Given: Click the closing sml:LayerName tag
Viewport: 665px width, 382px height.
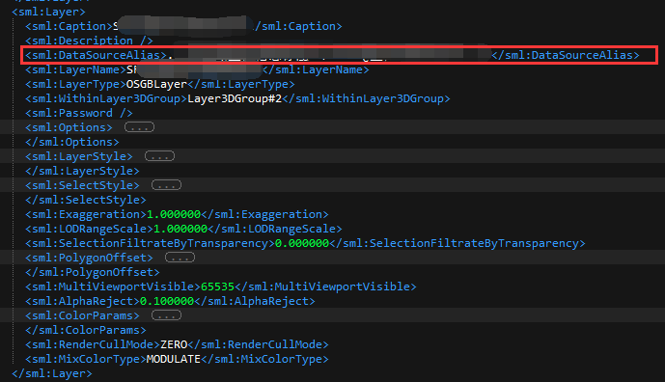Looking at the screenshot, I should point(316,69).
